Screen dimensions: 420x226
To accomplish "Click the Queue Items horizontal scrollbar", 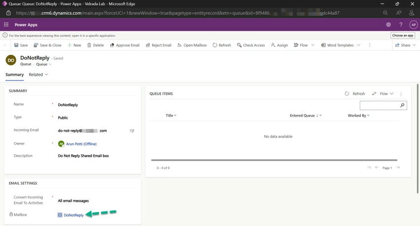I will pyautogui.click(x=274, y=160).
